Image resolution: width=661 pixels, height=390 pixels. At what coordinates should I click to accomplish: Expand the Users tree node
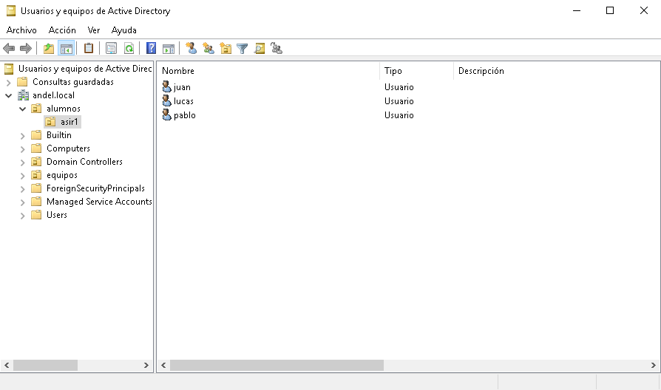coord(23,216)
